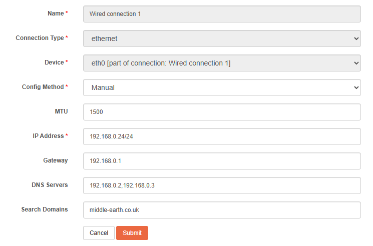373x246 pixels.
Task: Click the "MTU" label text
Action: click(61, 111)
